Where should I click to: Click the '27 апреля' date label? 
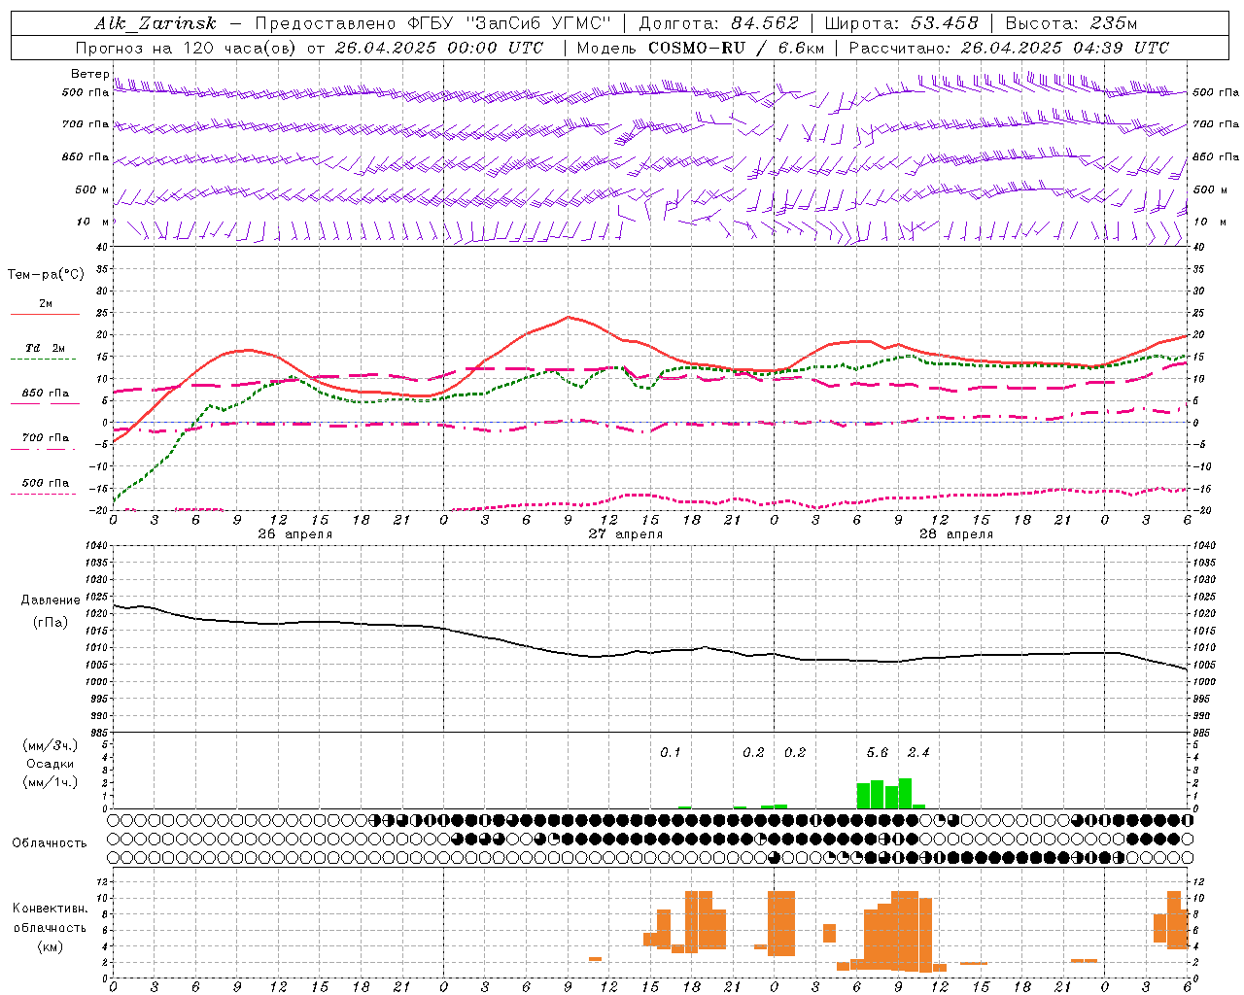626,534
